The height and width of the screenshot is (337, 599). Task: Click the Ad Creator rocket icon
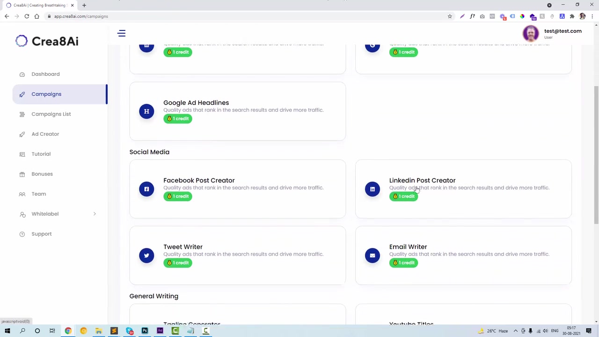pyautogui.click(x=22, y=134)
